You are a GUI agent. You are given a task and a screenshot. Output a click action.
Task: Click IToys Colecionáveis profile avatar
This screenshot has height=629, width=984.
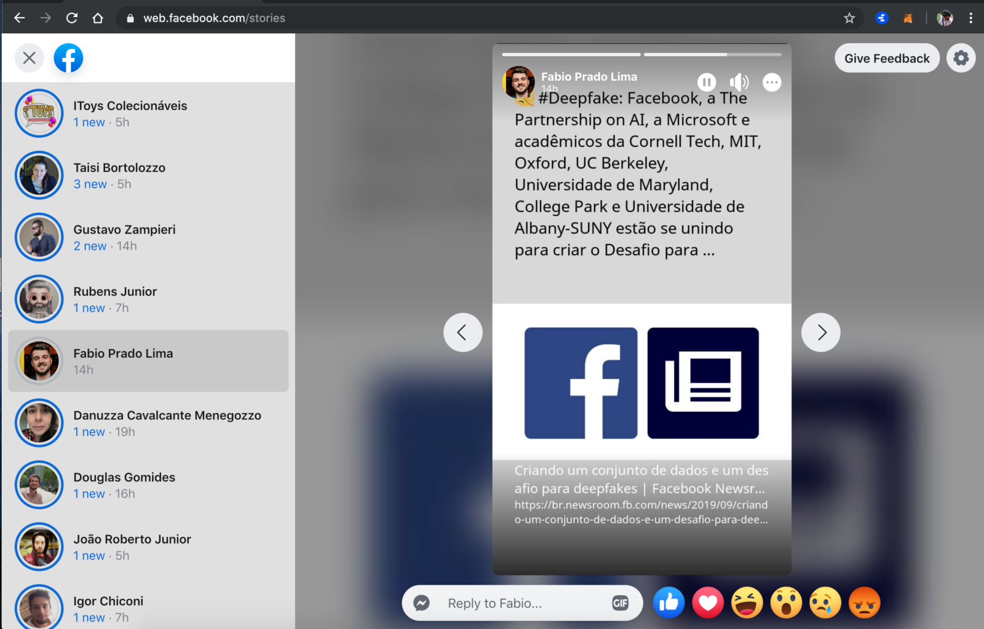[x=39, y=113]
